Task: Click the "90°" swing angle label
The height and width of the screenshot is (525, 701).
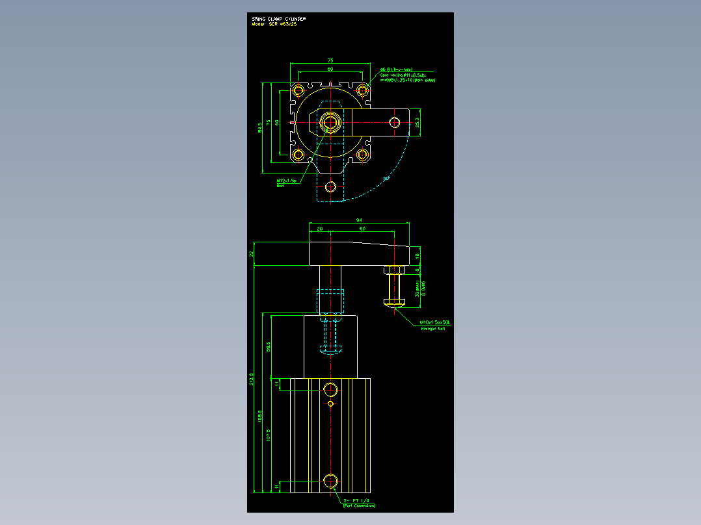Action: (x=387, y=178)
